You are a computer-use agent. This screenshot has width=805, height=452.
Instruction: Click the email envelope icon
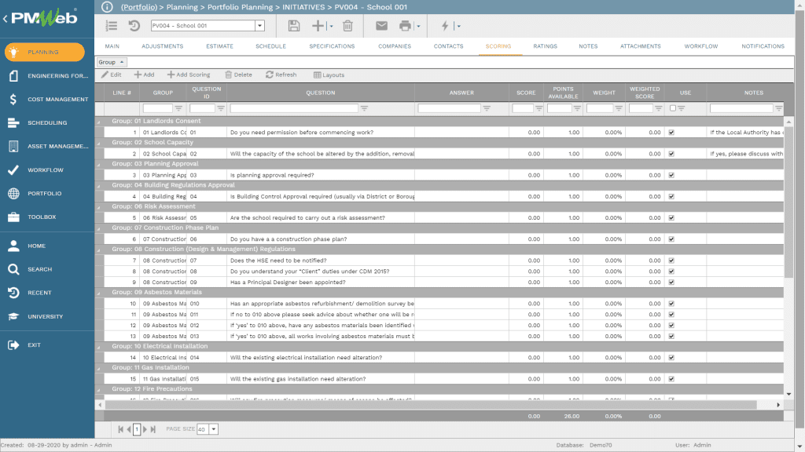381,26
